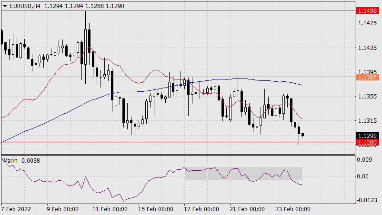Select the gray shaded rectangle in Marlin panel
The height and width of the screenshot is (215, 382).
tap(243, 173)
